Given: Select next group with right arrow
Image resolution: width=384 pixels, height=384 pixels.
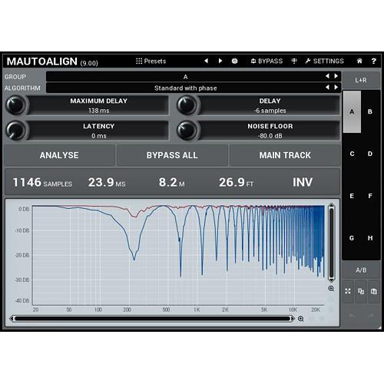Looking at the screenshot, I should coord(336,76).
